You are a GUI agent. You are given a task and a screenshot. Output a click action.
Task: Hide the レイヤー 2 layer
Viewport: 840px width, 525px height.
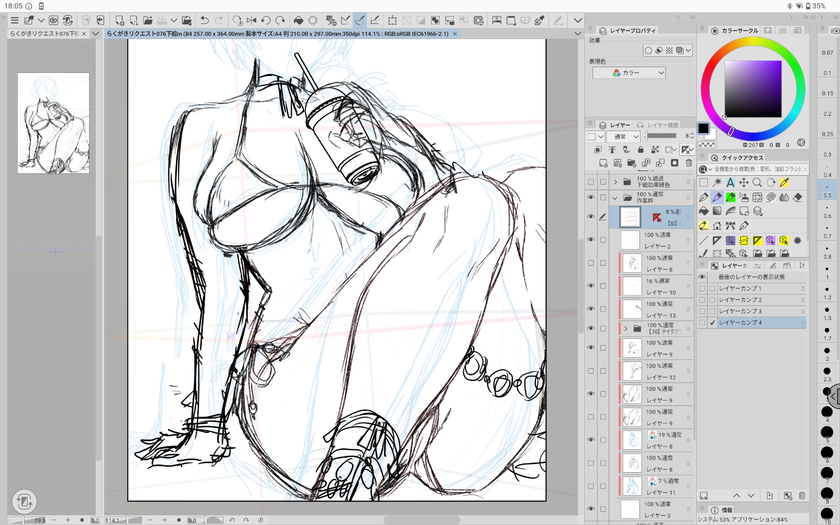(591, 240)
